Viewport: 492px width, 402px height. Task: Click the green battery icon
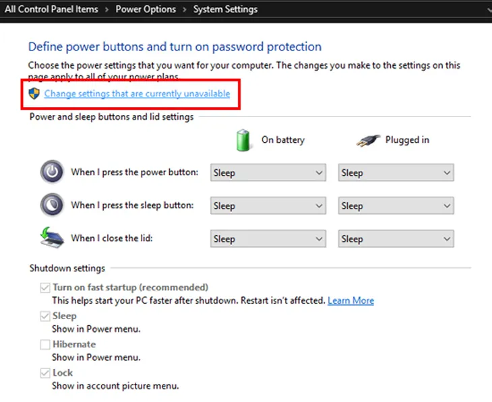click(x=243, y=140)
